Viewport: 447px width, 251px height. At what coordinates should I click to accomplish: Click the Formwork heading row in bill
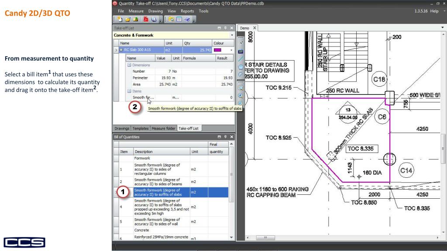(x=171, y=159)
